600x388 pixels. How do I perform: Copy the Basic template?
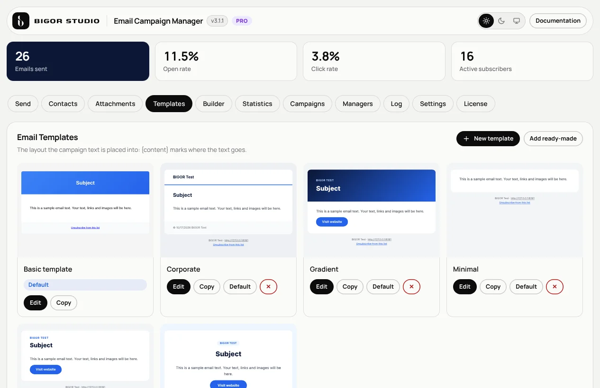coord(64,303)
